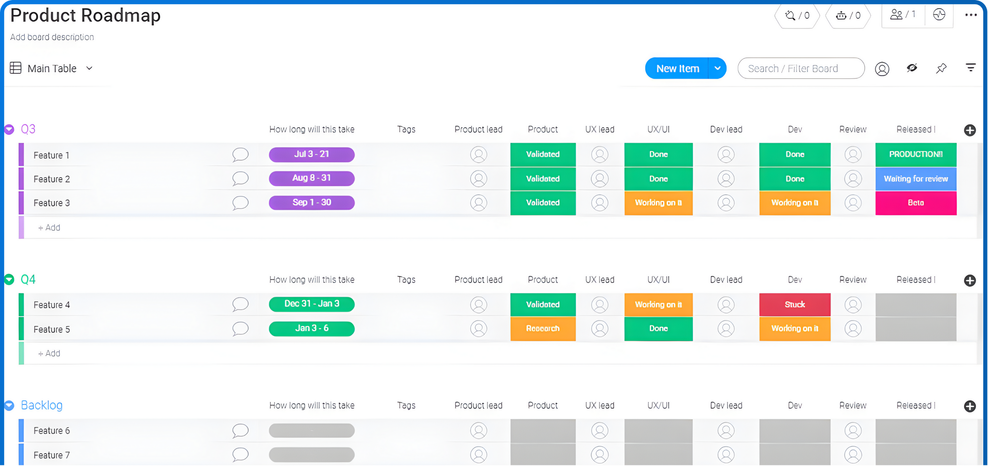Screen dimensions: 988x466
Task: Click the Stuck status cell of Feature 4
Action: click(794, 304)
